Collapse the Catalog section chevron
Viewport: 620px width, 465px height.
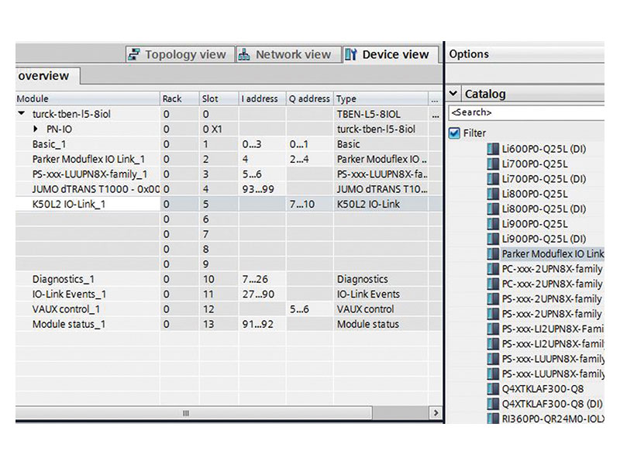pos(453,94)
